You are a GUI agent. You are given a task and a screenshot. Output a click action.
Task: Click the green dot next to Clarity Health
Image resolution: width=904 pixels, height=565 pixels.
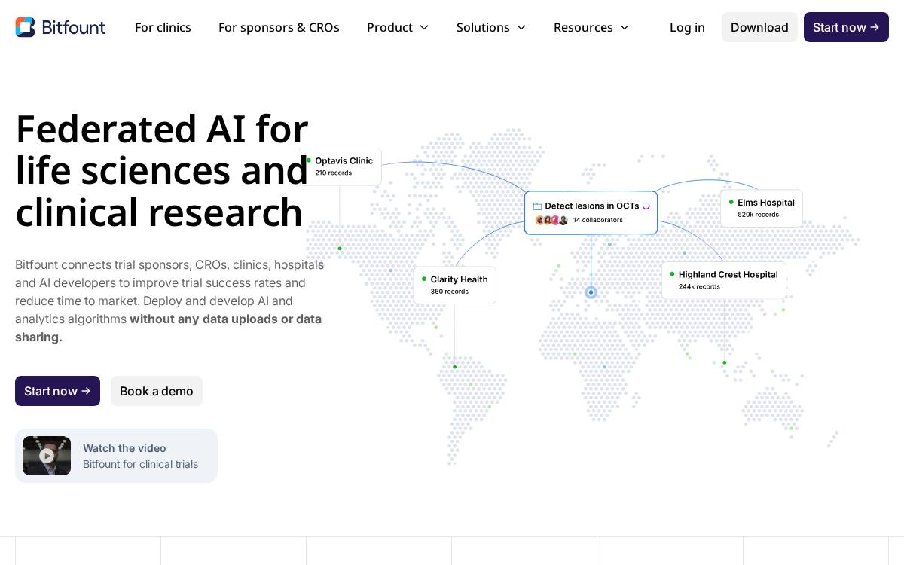pyautogui.click(x=424, y=279)
